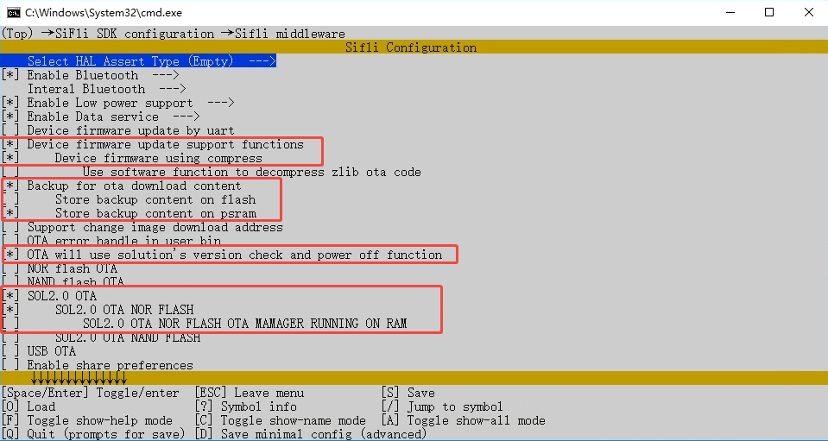Expand Enable Data service arrow
Screen dimensions: 828x441
[186, 117]
